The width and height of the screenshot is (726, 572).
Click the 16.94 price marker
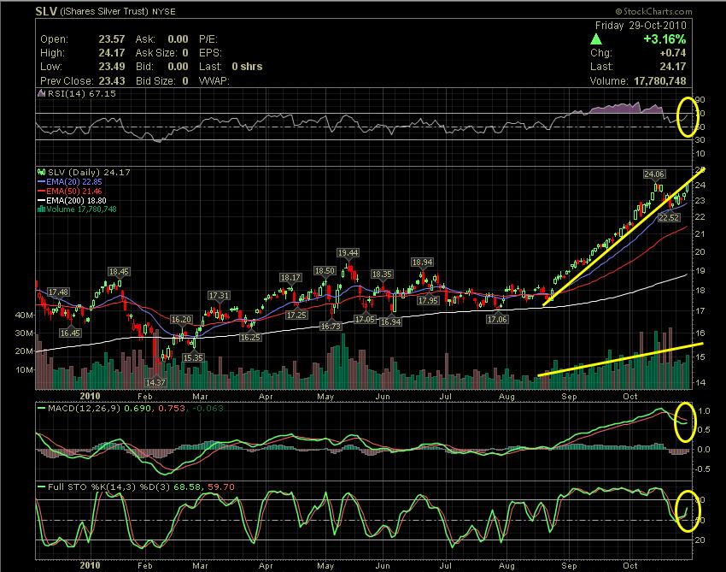[390, 322]
